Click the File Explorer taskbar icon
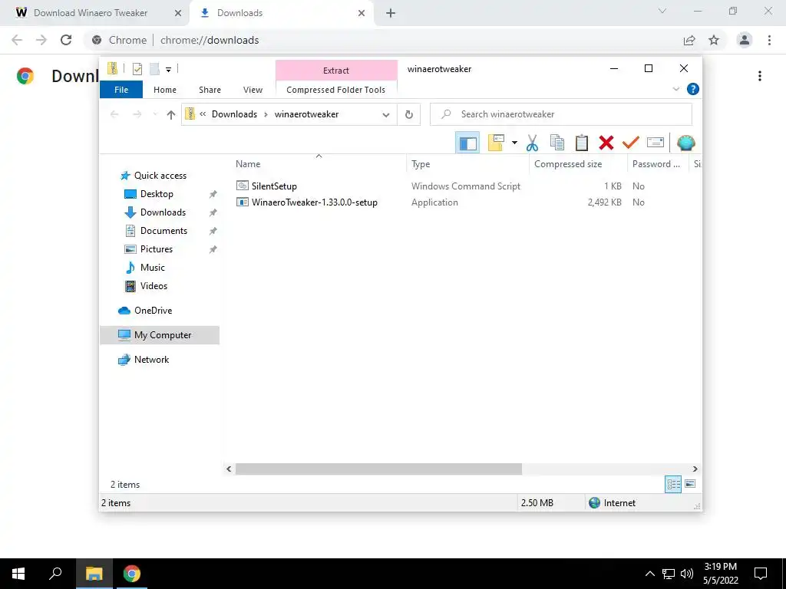The image size is (786, 589). [94, 574]
